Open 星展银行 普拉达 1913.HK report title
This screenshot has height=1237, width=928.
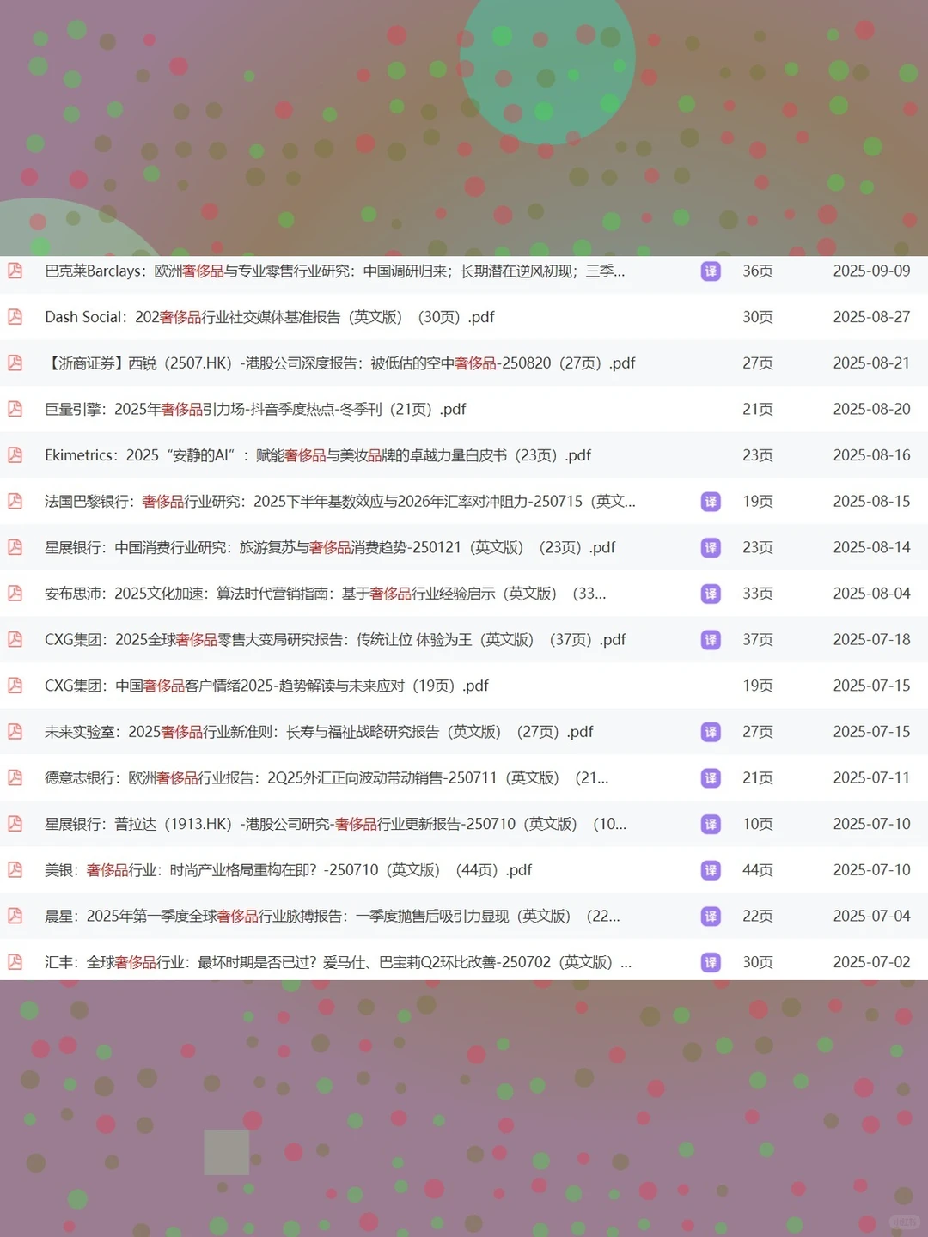336,825
